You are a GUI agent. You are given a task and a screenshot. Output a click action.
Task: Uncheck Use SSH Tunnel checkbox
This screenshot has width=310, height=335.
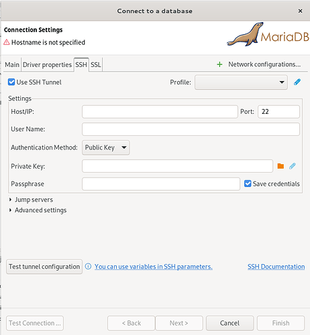(11, 82)
